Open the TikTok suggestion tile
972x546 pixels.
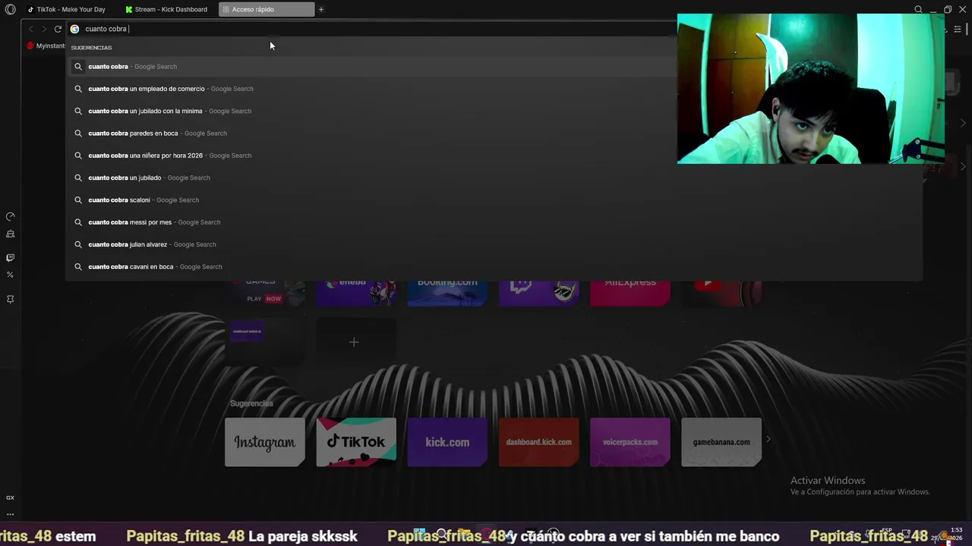click(356, 442)
